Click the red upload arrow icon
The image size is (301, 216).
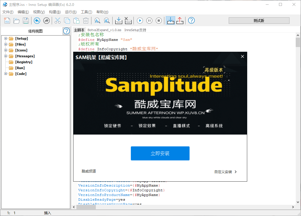click(180, 21)
